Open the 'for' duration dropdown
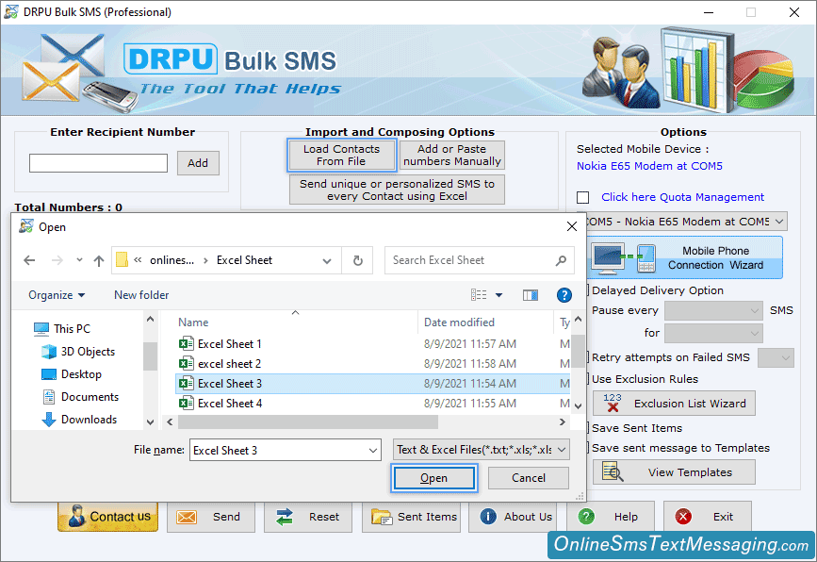 point(713,333)
